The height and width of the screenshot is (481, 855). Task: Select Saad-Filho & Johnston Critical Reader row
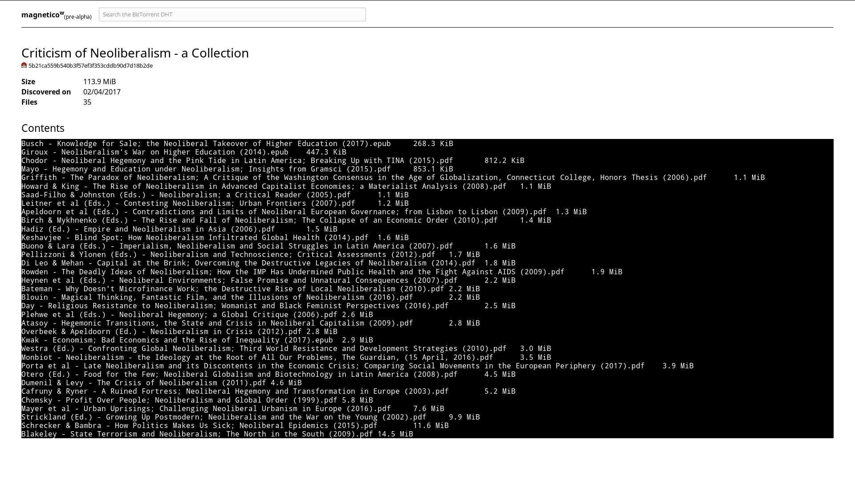tap(215, 195)
